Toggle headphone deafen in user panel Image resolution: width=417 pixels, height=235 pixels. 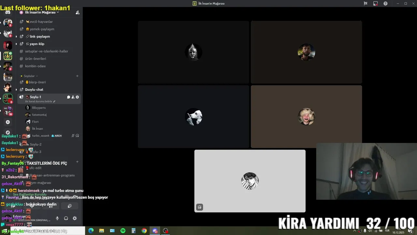point(66,218)
